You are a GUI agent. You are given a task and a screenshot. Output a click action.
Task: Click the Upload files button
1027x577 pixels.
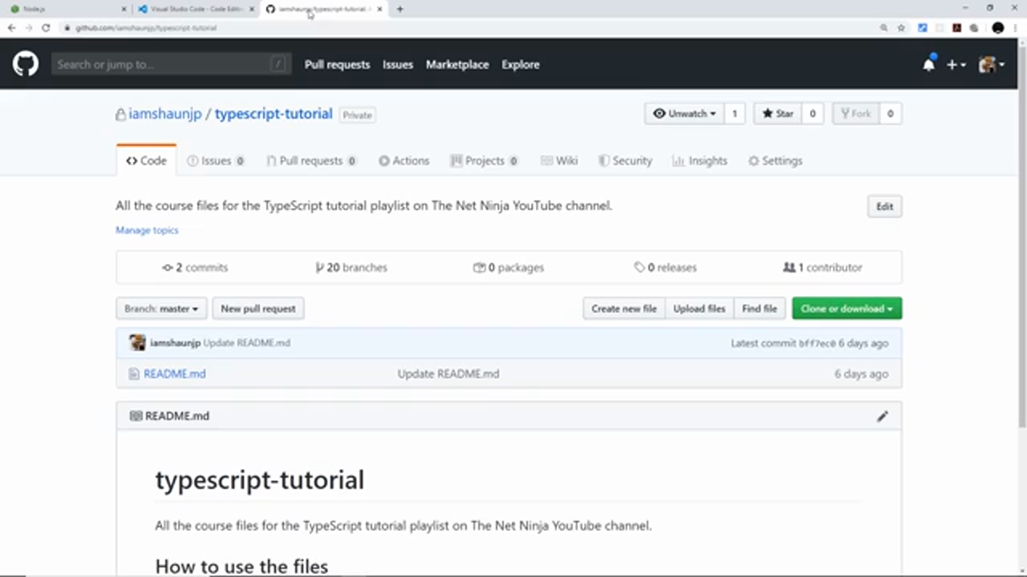click(x=699, y=309)
